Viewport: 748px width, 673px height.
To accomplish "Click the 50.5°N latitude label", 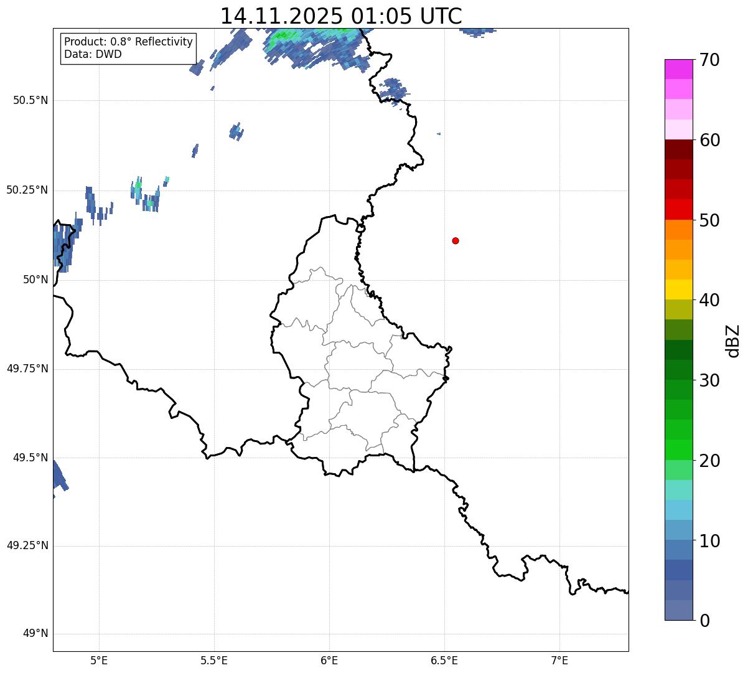I will point(30,100).
